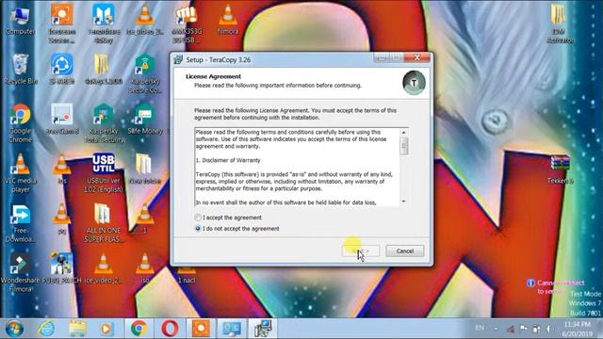Open the Computer desktop icon
The image size is (603, 339).
(x=20, y=21)
